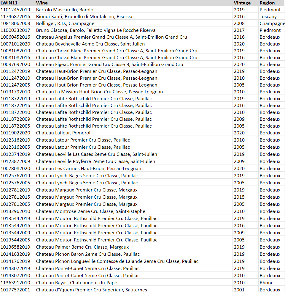285x292 pixels.
Task: Select the 2008 vintage cell
Action: pyautogui.click(x=239, y=23)
